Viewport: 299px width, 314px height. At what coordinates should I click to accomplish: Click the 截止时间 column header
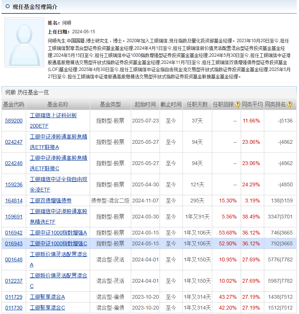171,104
